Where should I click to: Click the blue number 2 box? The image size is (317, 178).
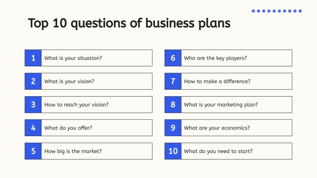pyautogui.click(x=33, y=81)
